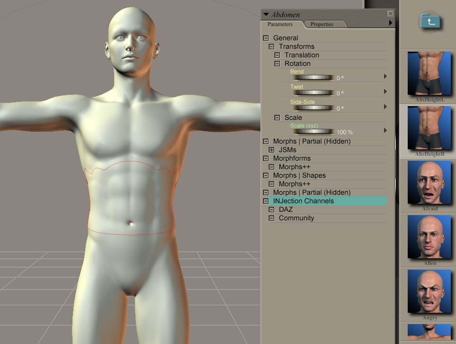Click the Morphs++ label under Morphforms
The height and width of the screenshot is (344, 456).
[x=295, y=167]
